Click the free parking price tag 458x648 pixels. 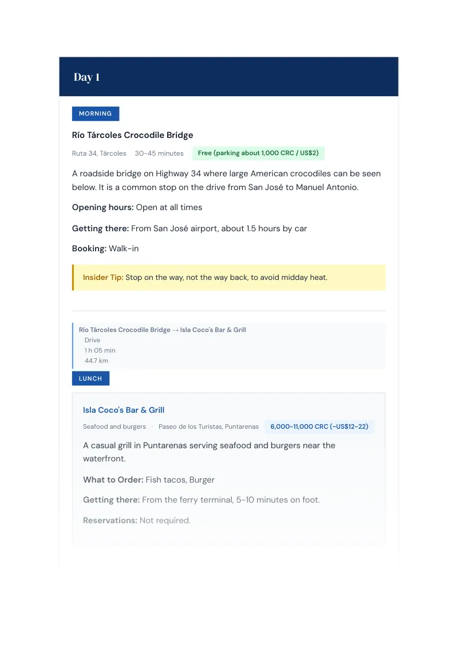tap(258, 153)
